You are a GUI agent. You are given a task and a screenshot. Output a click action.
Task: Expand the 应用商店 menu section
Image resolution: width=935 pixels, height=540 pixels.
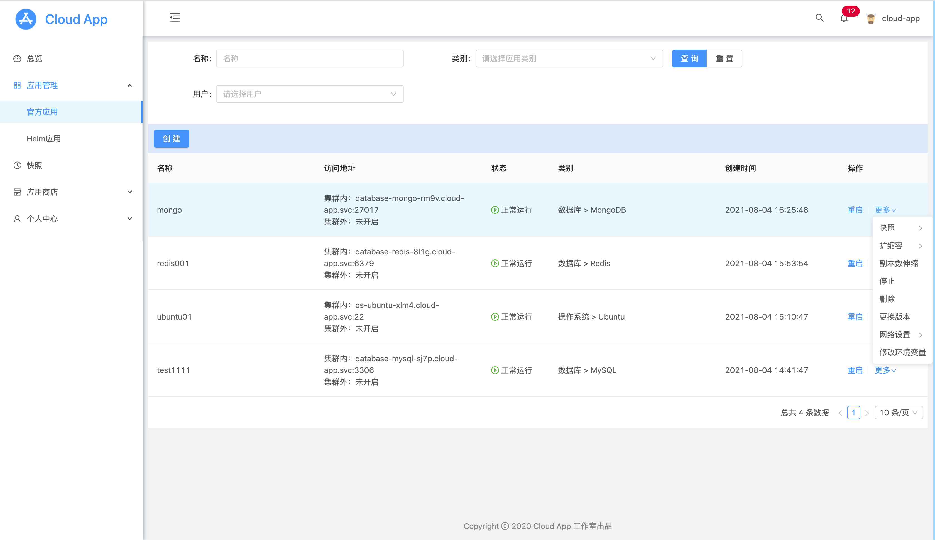[129, 192]
